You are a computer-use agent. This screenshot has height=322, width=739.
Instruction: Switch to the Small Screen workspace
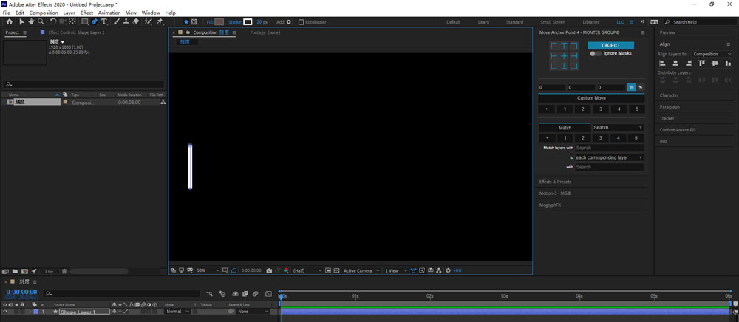(553, 22)
